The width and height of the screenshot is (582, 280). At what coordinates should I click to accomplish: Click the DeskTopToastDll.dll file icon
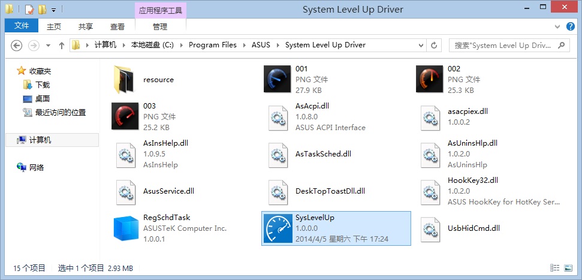[278, 192]
